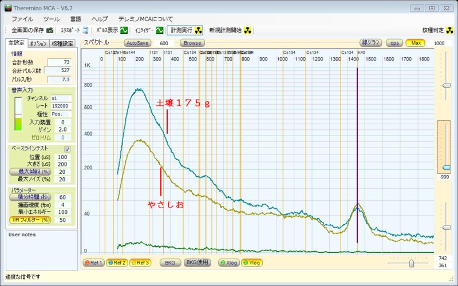Image resolution: width=458 pixels, height=286 pixels.
Task: Click the パルス/秒 value 7.3
Action: pos(60,80)
